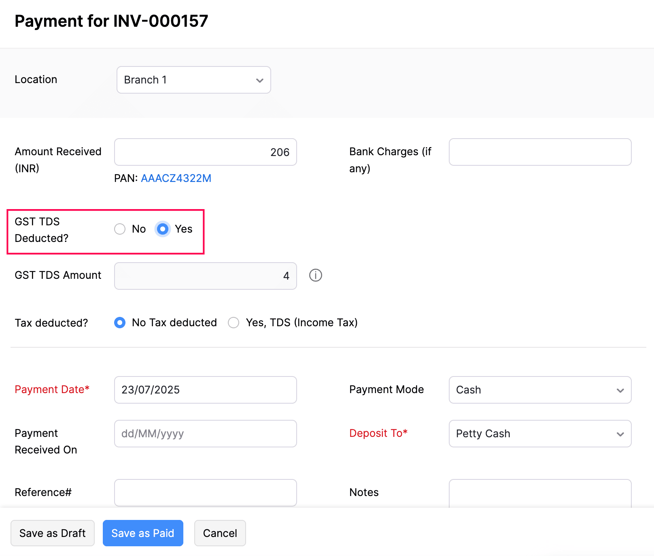Image resolution: width=654 pixels, height=556 pixels.
Task: Open the PAN AAACZ4322M link
Action: tap(176, 178)
